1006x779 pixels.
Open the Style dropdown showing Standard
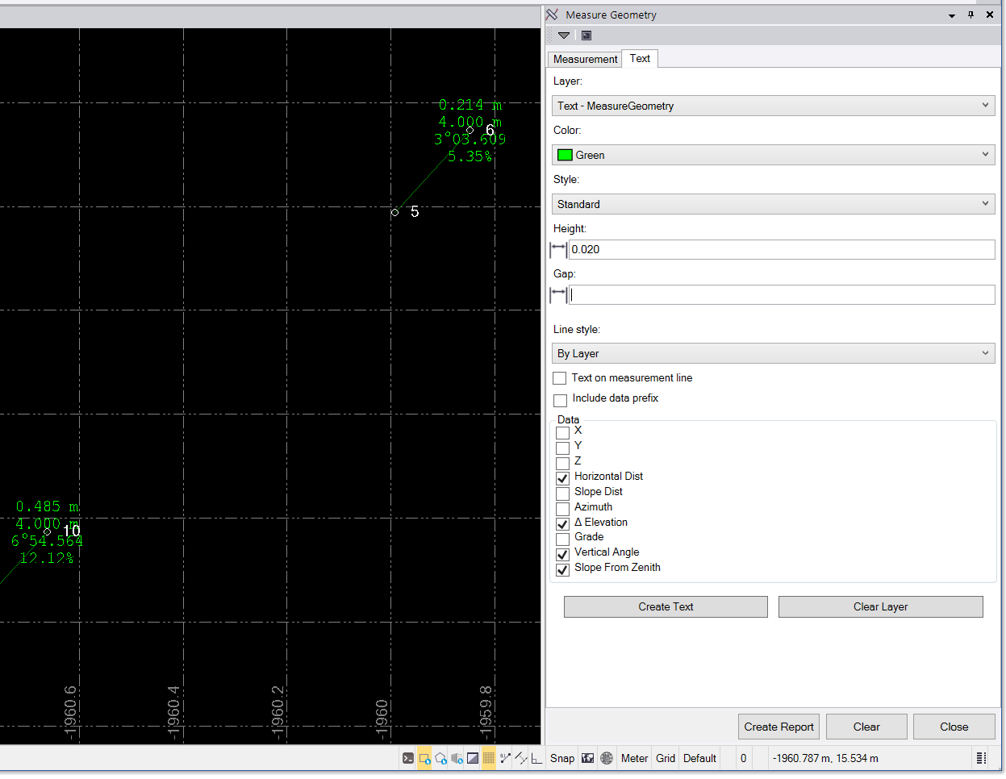773,204
